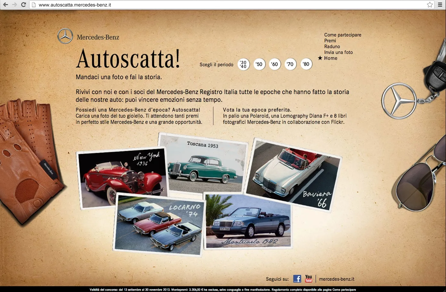Open the browser hamburger menu

click(440, 5)
